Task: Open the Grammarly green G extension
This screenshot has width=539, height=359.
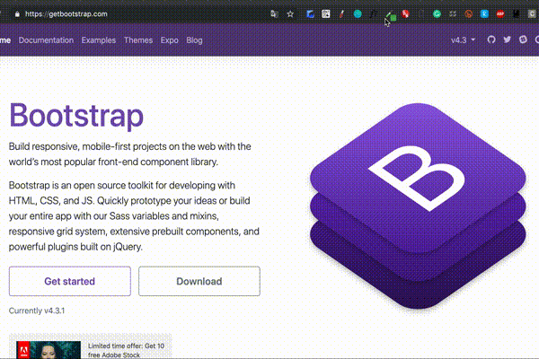Action: [x=437, y=14]
